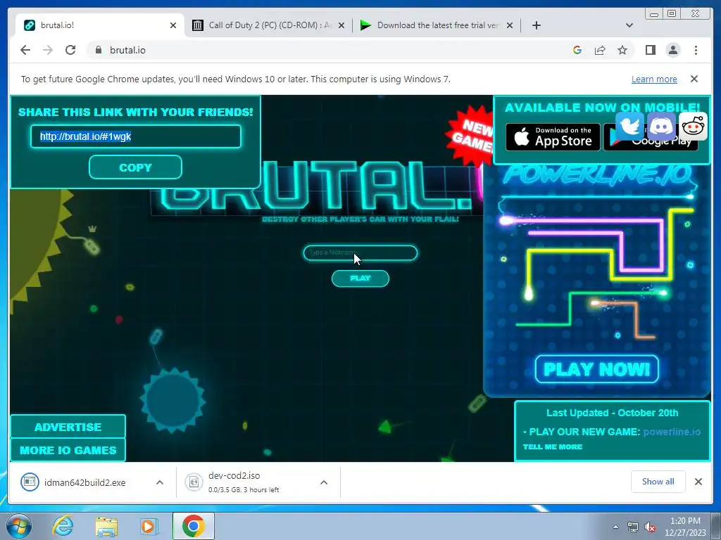Screen dimensions: 721x540
Task: Close the Download free trial tab
Action: pos(510,25)
